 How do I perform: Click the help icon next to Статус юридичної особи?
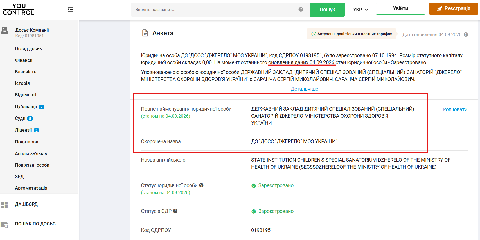pos(201,185)
